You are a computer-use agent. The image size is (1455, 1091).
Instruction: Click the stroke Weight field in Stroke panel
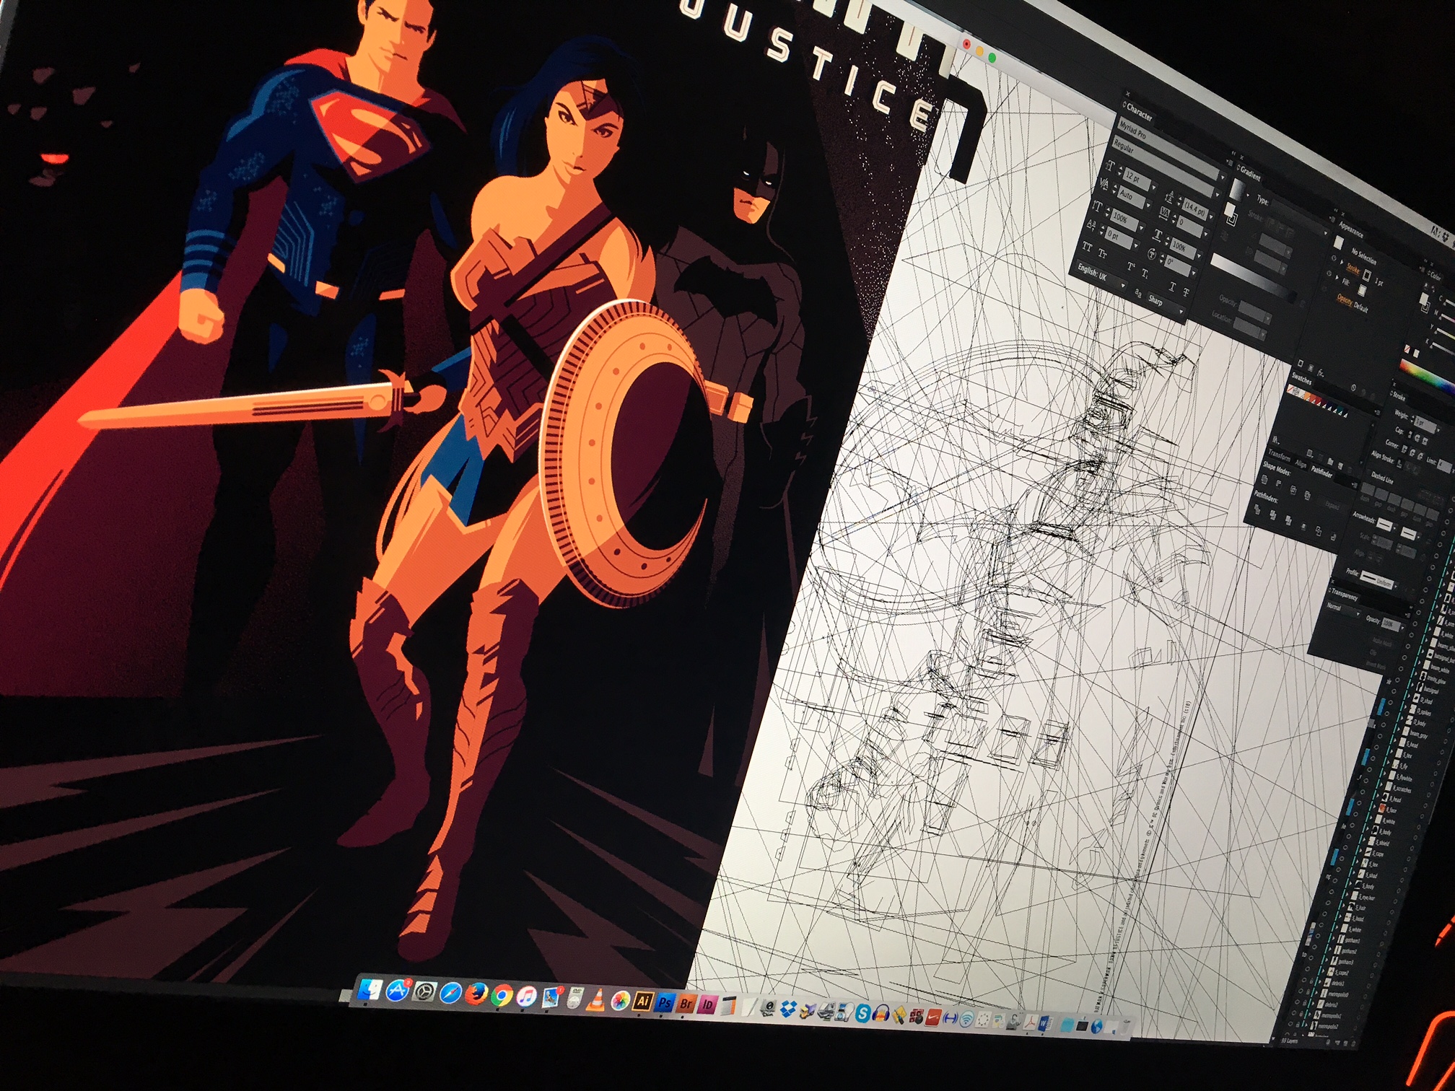coord(1425,425)
